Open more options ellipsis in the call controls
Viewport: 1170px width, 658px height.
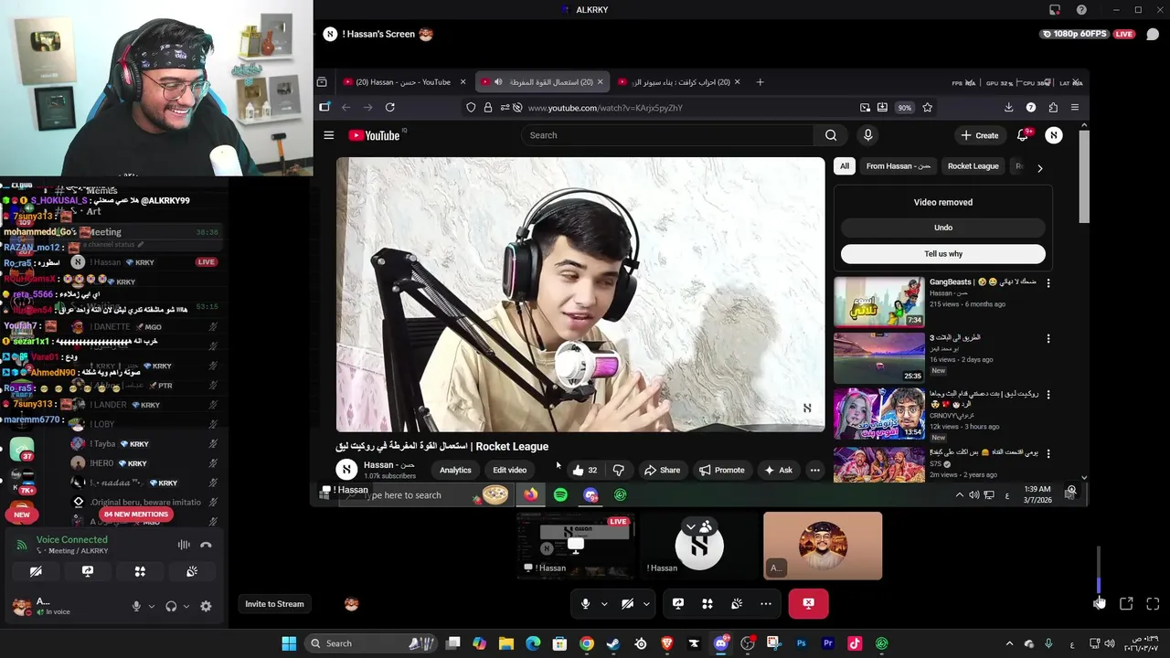(x=766, y=603)
